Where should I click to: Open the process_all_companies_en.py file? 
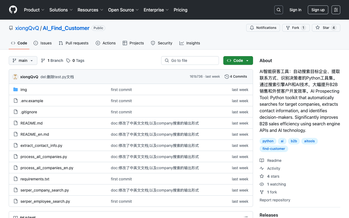click(x=47, y=168)
